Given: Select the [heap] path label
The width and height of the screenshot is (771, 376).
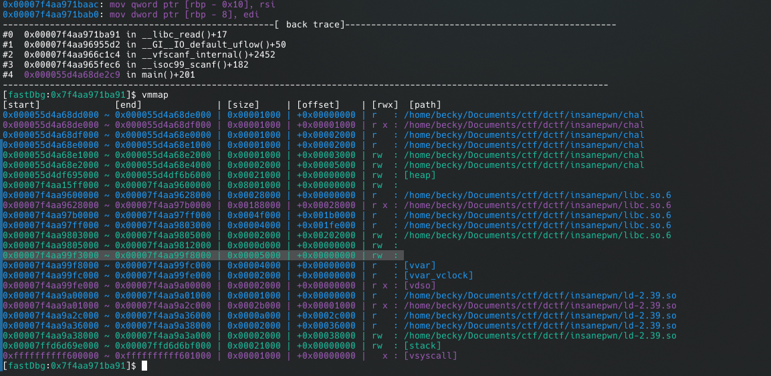Looking at the screenshot, I should [x=419, y=175].
